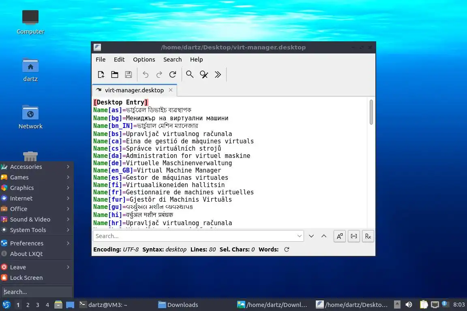Expand the Graphics submenu
Viewport: 467px width, 311px height.
36,188
